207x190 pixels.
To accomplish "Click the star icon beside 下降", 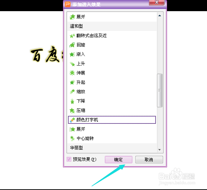I will click(72, 101).
